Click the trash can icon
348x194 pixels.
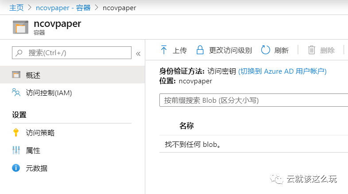click(312, 50)
